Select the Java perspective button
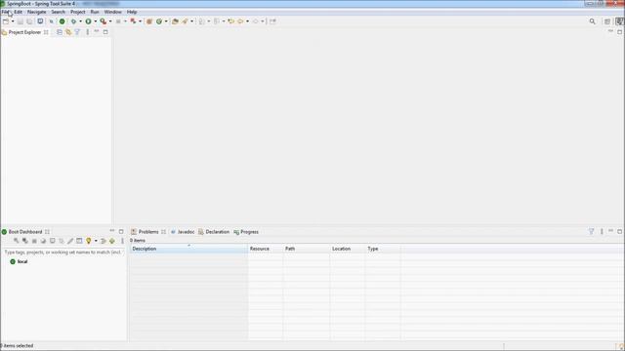Screen dimensions: 625x351 tap(619, 21)
